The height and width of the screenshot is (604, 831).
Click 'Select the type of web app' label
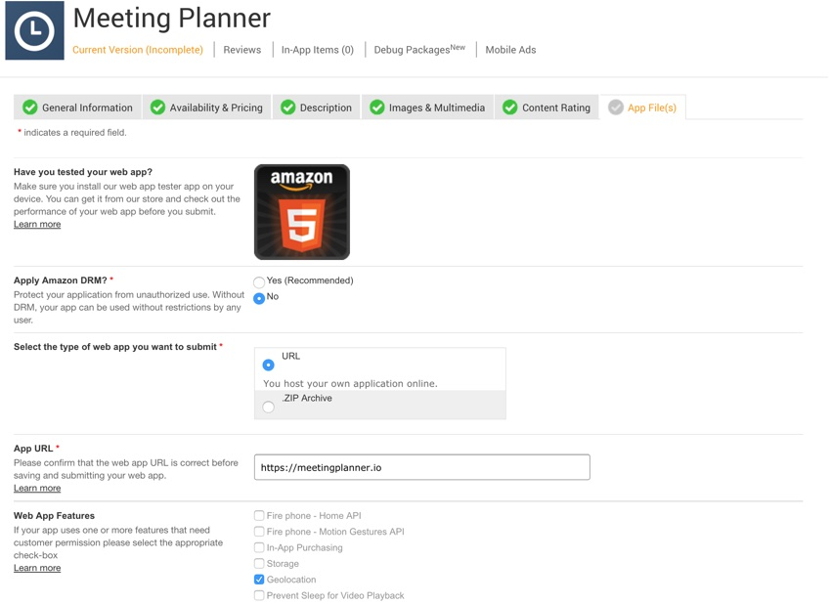point(115,347)
